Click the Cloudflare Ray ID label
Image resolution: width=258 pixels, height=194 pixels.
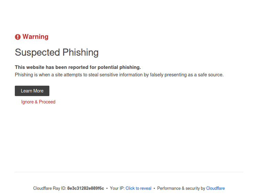click(x=50, y=188)
